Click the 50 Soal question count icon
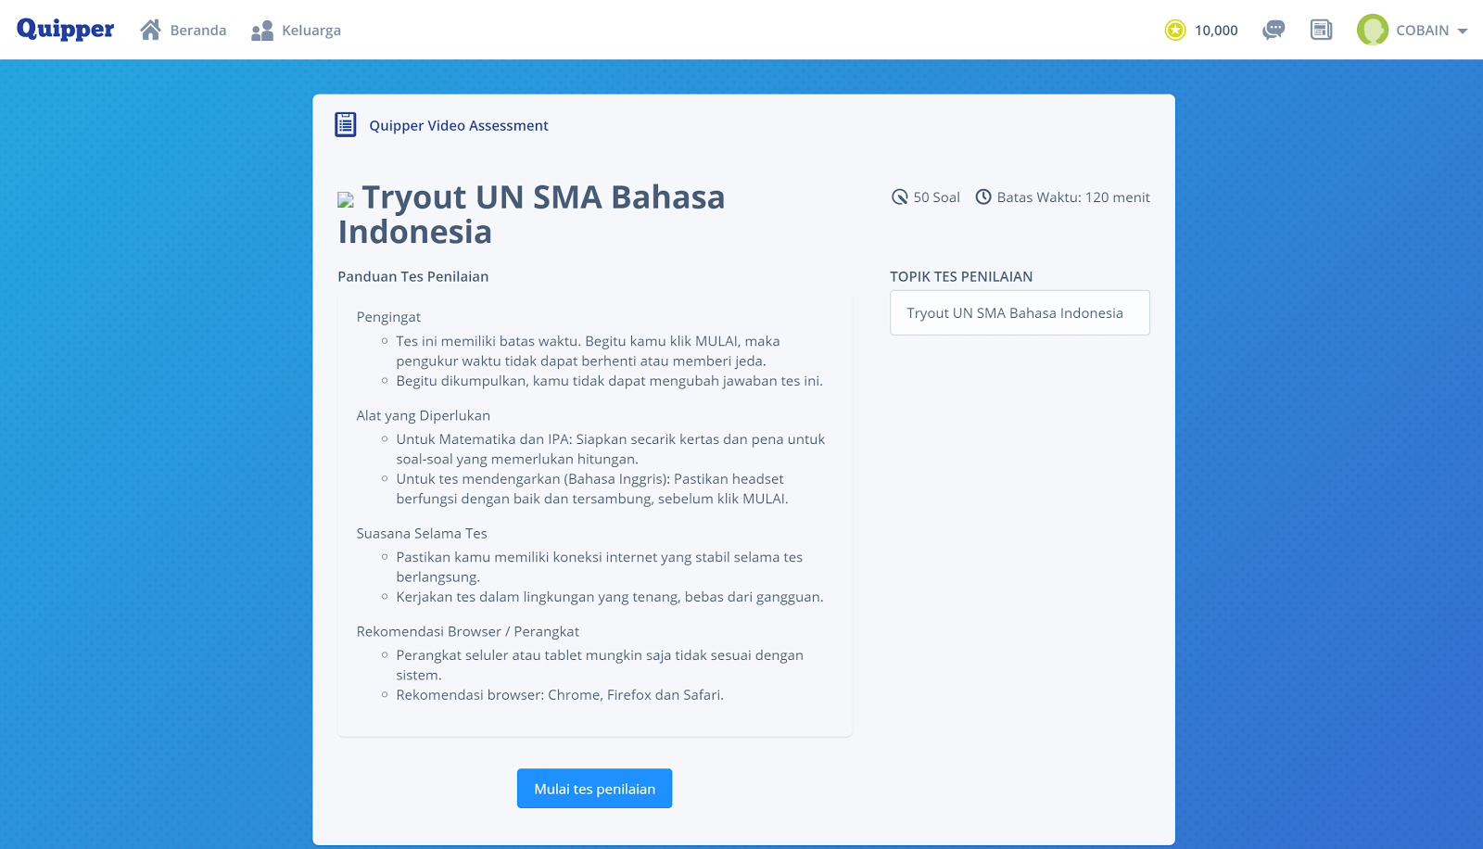Screen dimensions: 1483x849 (899, 197)
